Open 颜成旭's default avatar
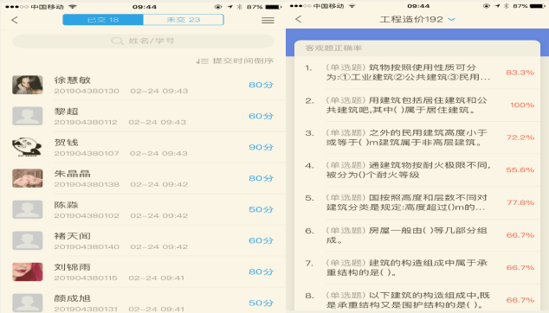Screen dimensions: 549x313 coord(28,303)
